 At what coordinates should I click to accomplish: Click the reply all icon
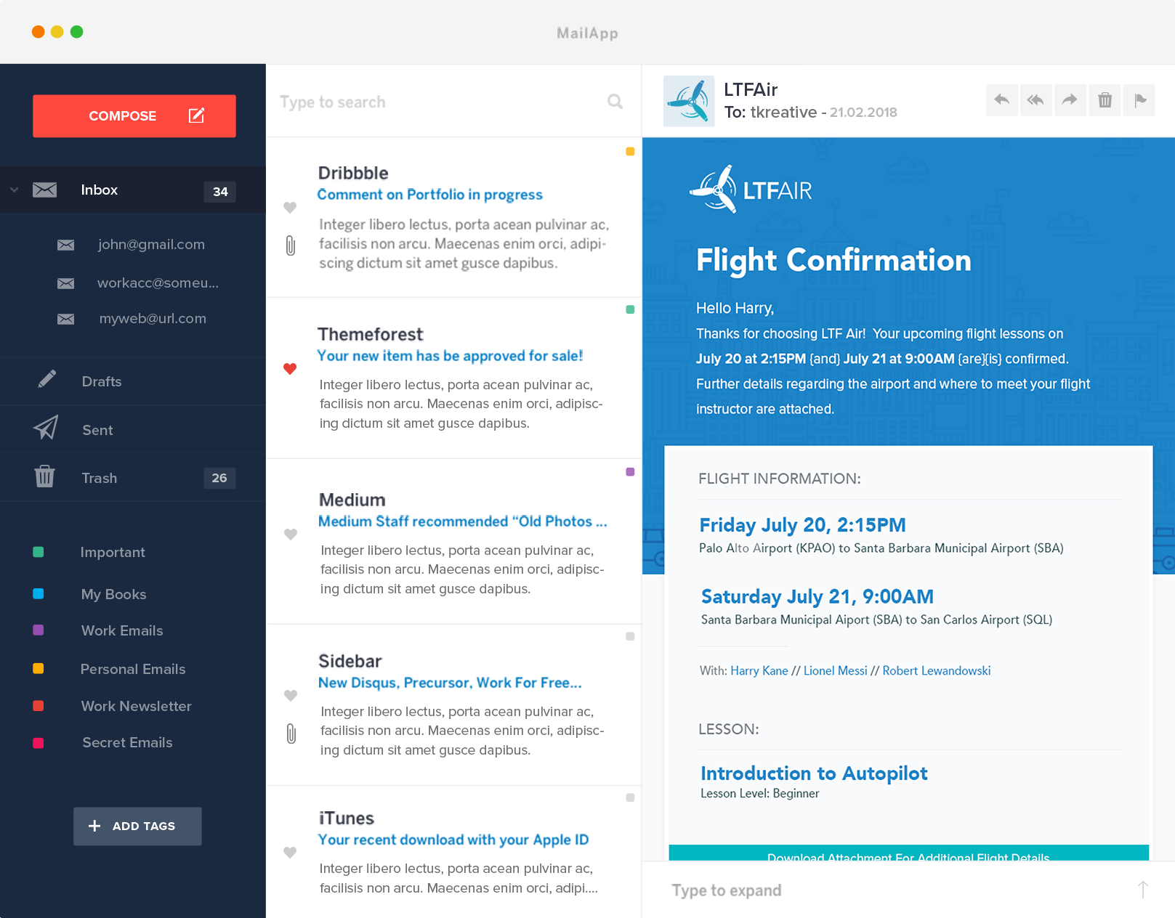(1035, 99)
